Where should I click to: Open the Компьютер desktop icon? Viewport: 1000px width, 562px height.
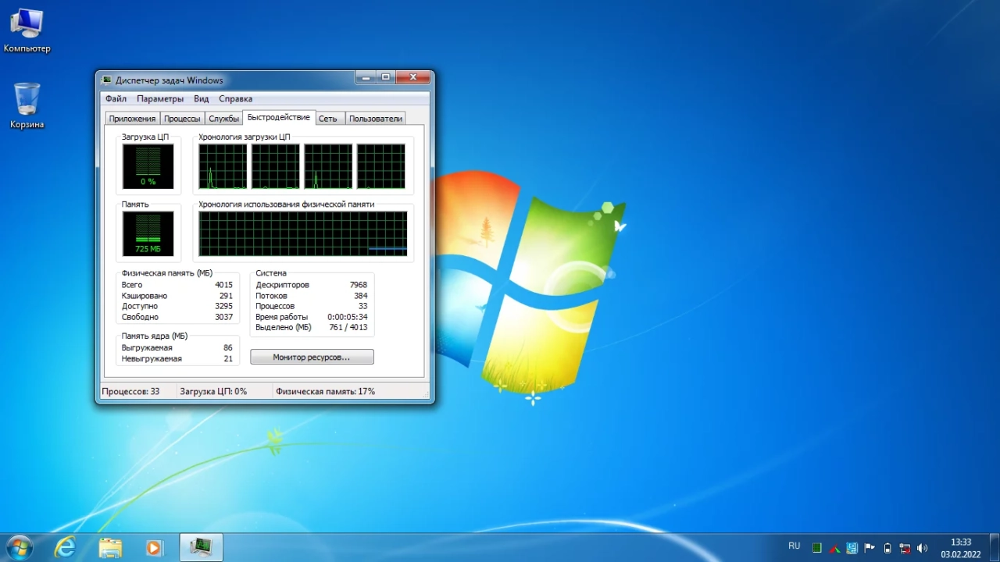click(27, 31)
